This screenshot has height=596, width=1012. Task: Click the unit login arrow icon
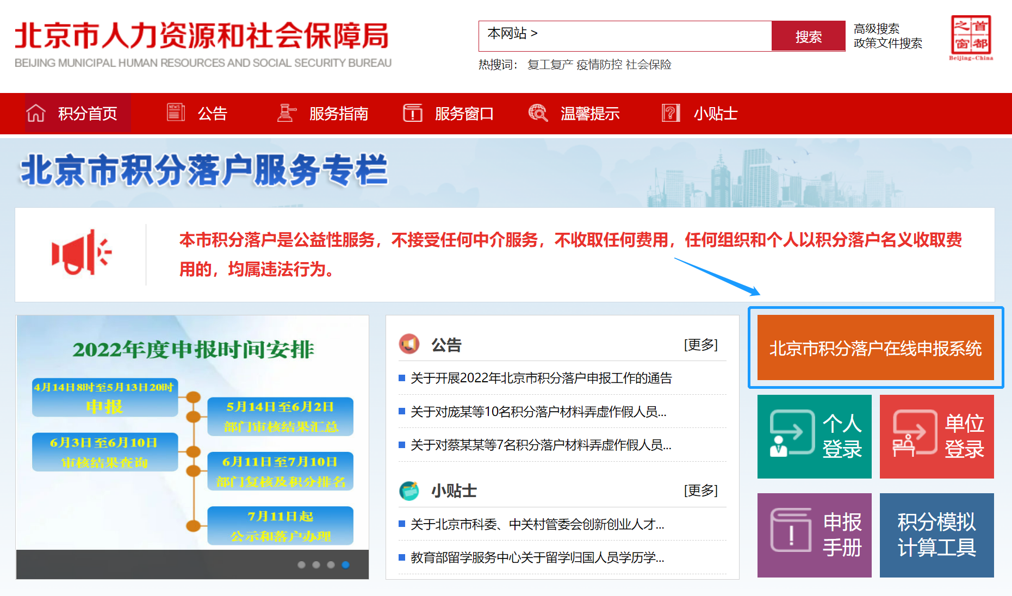click(915, 433)
